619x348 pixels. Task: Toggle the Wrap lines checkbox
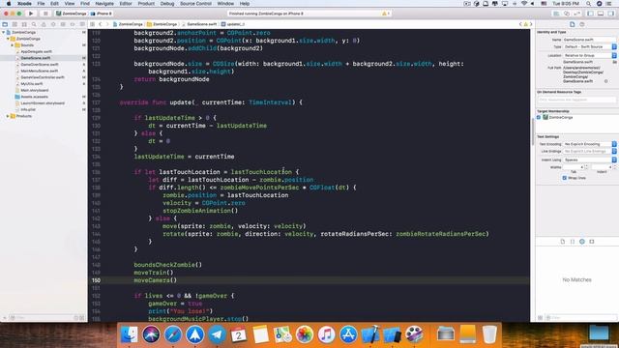565,178
